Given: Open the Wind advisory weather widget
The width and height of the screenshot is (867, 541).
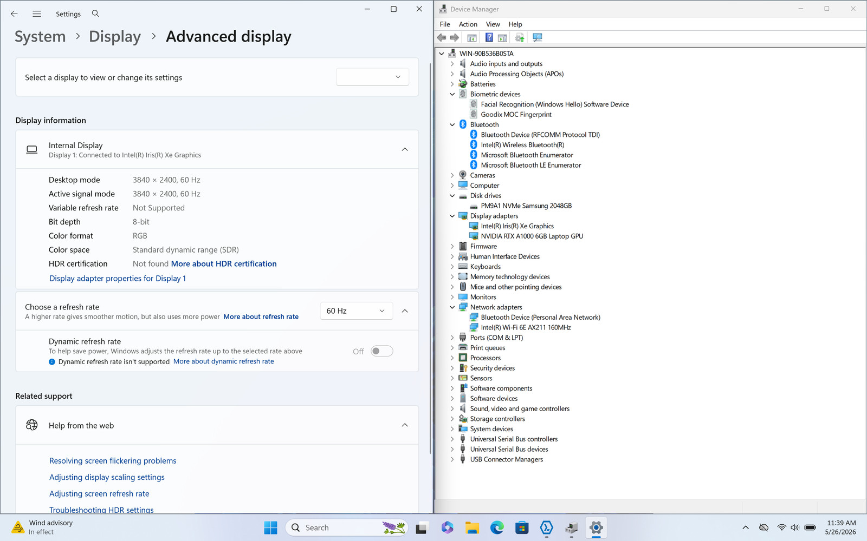Looking at the screenshot, I should point(42,527).
